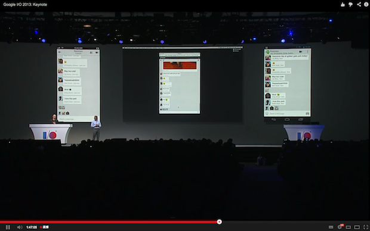The image size is (370, 231).
Task: Switch to the small player size
Action: [x=349, y=227]
